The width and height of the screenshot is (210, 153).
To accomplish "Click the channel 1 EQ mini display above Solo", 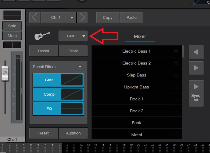I will pyautogui.click(x=12, y=15).
